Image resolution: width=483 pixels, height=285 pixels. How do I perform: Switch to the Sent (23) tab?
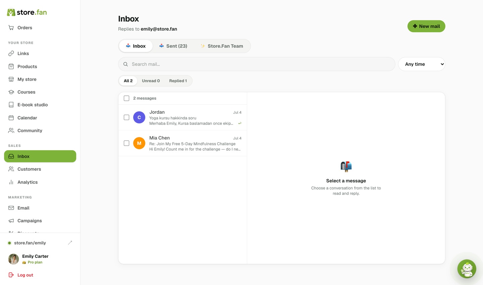[x=173, y=46]
